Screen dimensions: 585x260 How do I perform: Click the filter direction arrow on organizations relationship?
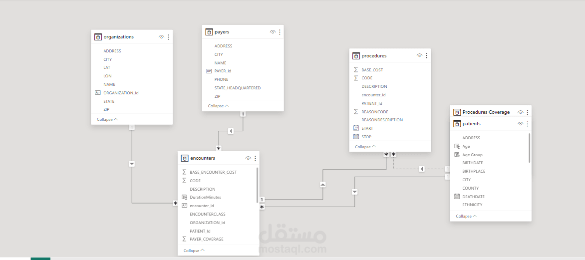pyautogui.click(x=132, y=164)
